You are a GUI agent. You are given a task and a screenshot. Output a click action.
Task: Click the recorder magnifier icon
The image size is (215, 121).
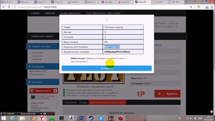[x=4, y=114]
